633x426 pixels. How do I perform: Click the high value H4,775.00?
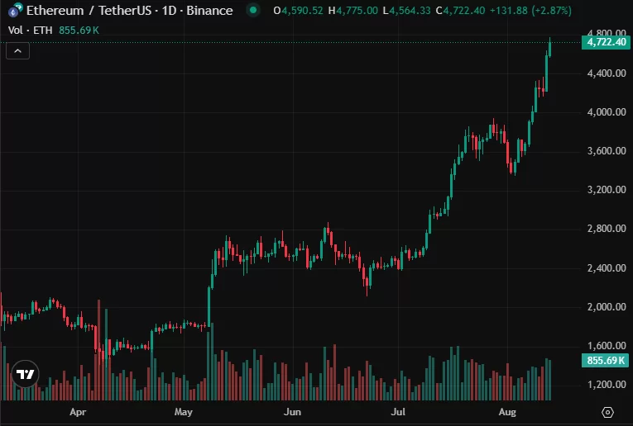(x=352, y=11)
